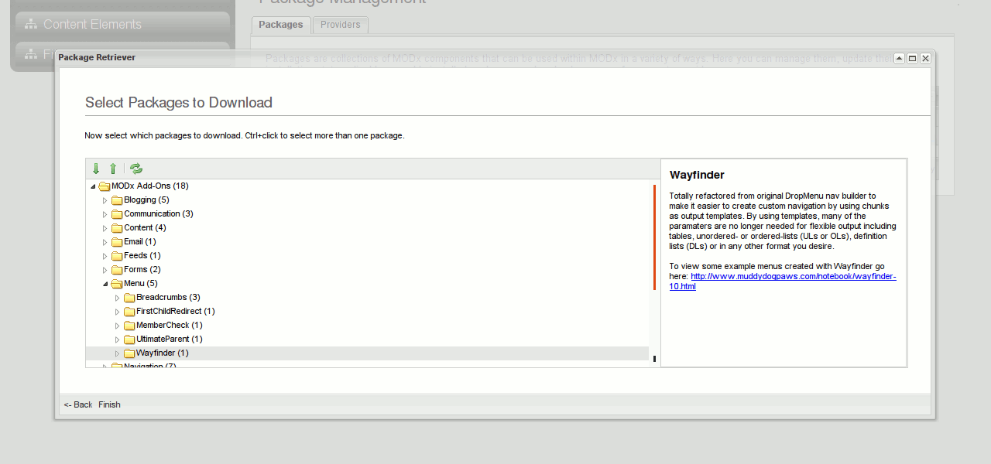Click the Forms folder icon
The height and width of the screenshot is (464, 991).
(118, 270)
